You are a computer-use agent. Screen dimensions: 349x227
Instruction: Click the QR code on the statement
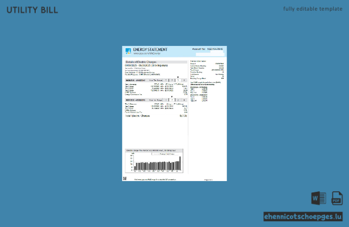[125, 179]
